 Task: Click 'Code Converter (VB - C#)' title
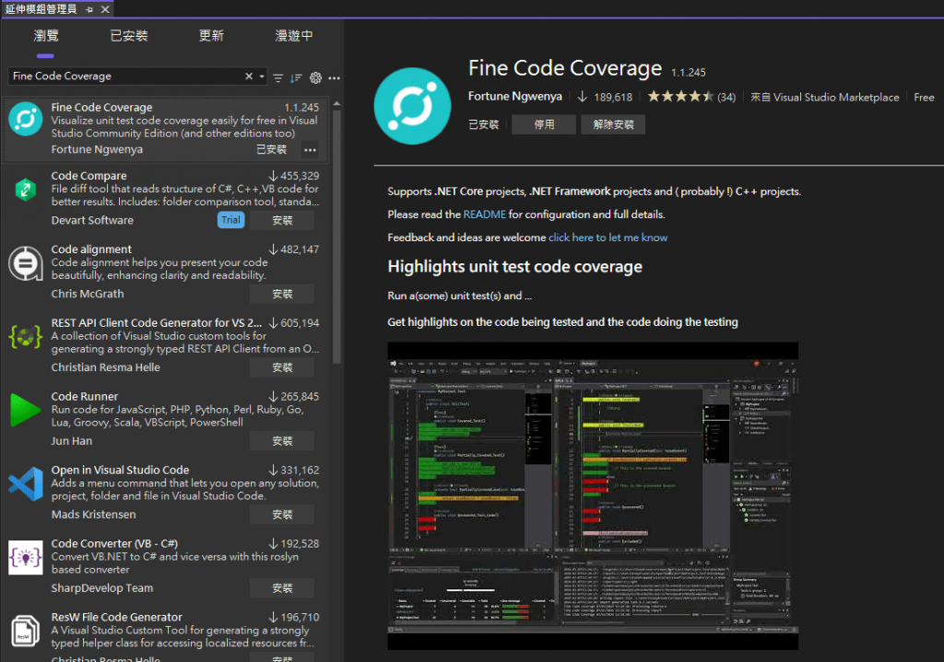pos(114,543)
